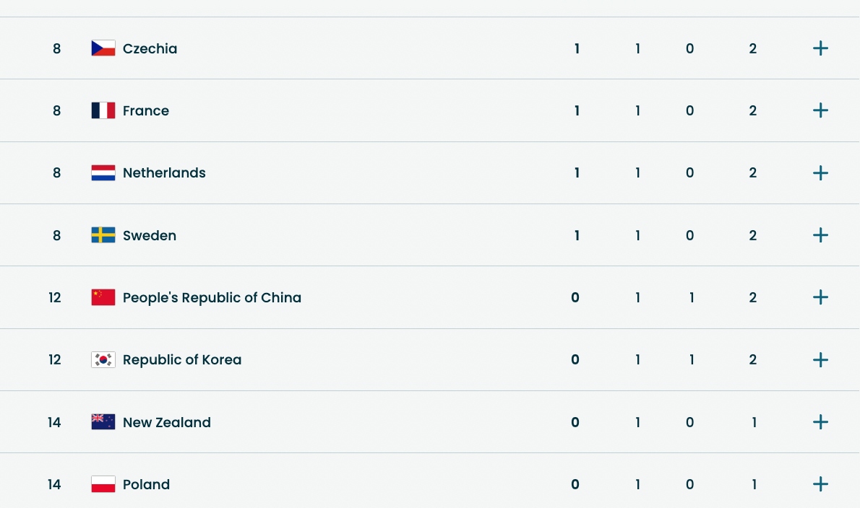Expand the Netherlands medal breakdown
Screen dimensions: 860x508
pos(820,173)
